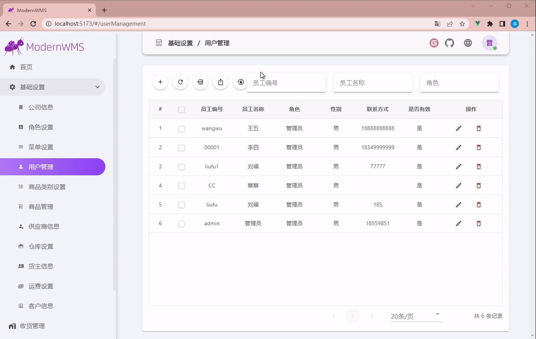Click the export data icon
The height and width of the screenshot is (339, 536).
click(220, 81)
